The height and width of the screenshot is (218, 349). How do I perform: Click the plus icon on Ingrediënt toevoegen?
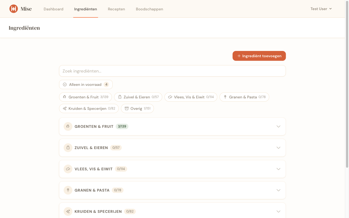(x=239, y=56)
